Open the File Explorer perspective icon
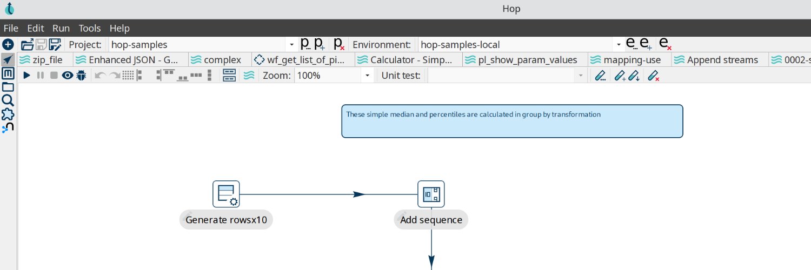Viewport: 811px width, 270px height. pyautogui.click(x=8, y=87)
